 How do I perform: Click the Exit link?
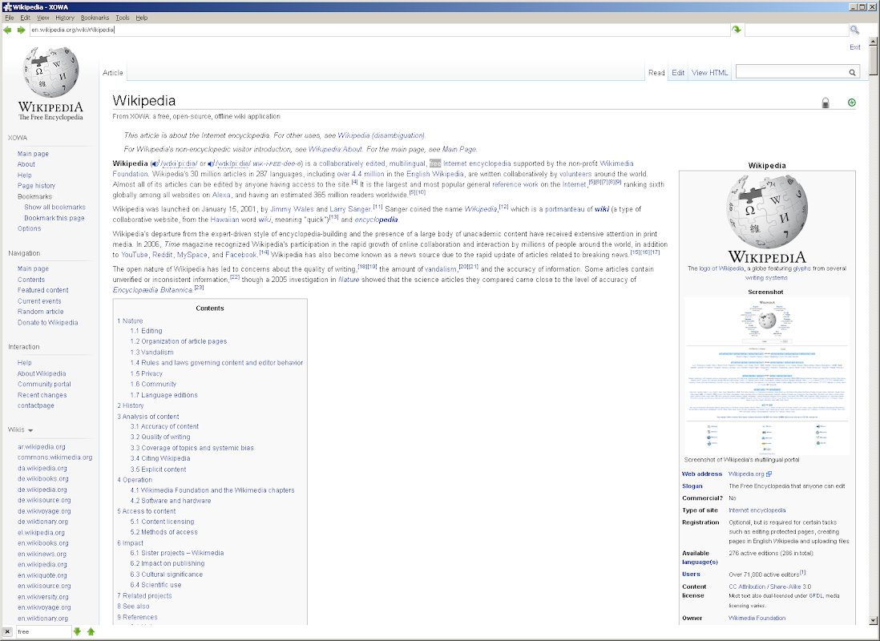(x=854, y=47)
